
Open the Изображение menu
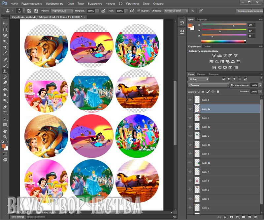(x=54, y=4)
